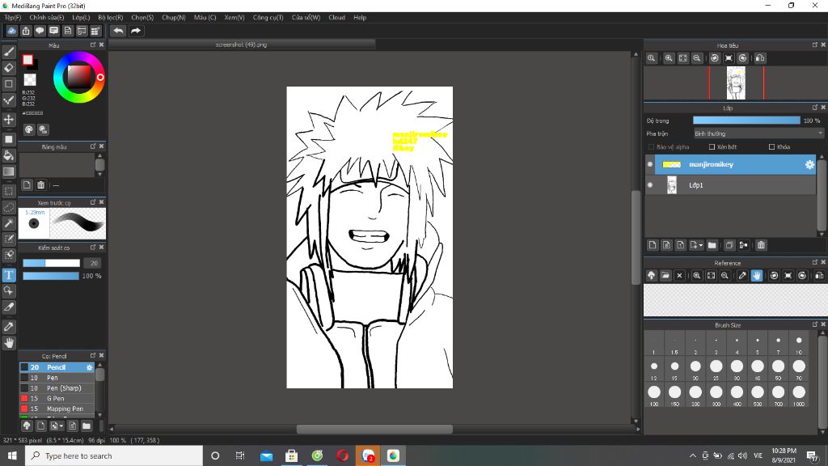Select the Magic Wand tool

(x=8, y=223)
